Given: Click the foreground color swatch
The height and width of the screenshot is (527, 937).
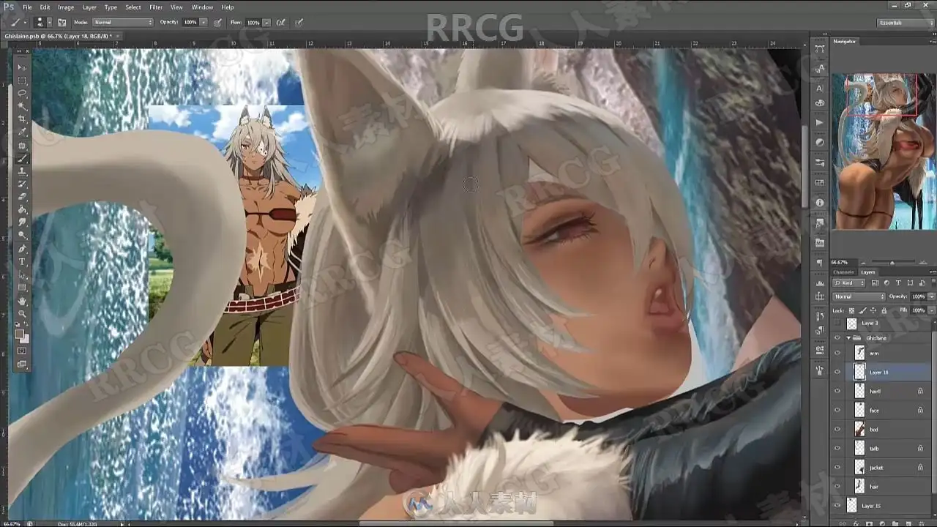Looking at the screenshot, I should coord(20,334).
